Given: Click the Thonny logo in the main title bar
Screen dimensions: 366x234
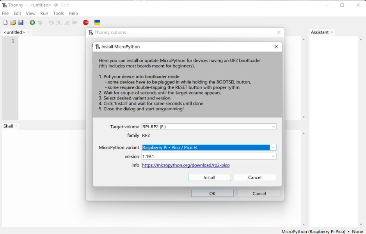Looking at the screenshot, I should pyautogui.click(x=4, y=5).
